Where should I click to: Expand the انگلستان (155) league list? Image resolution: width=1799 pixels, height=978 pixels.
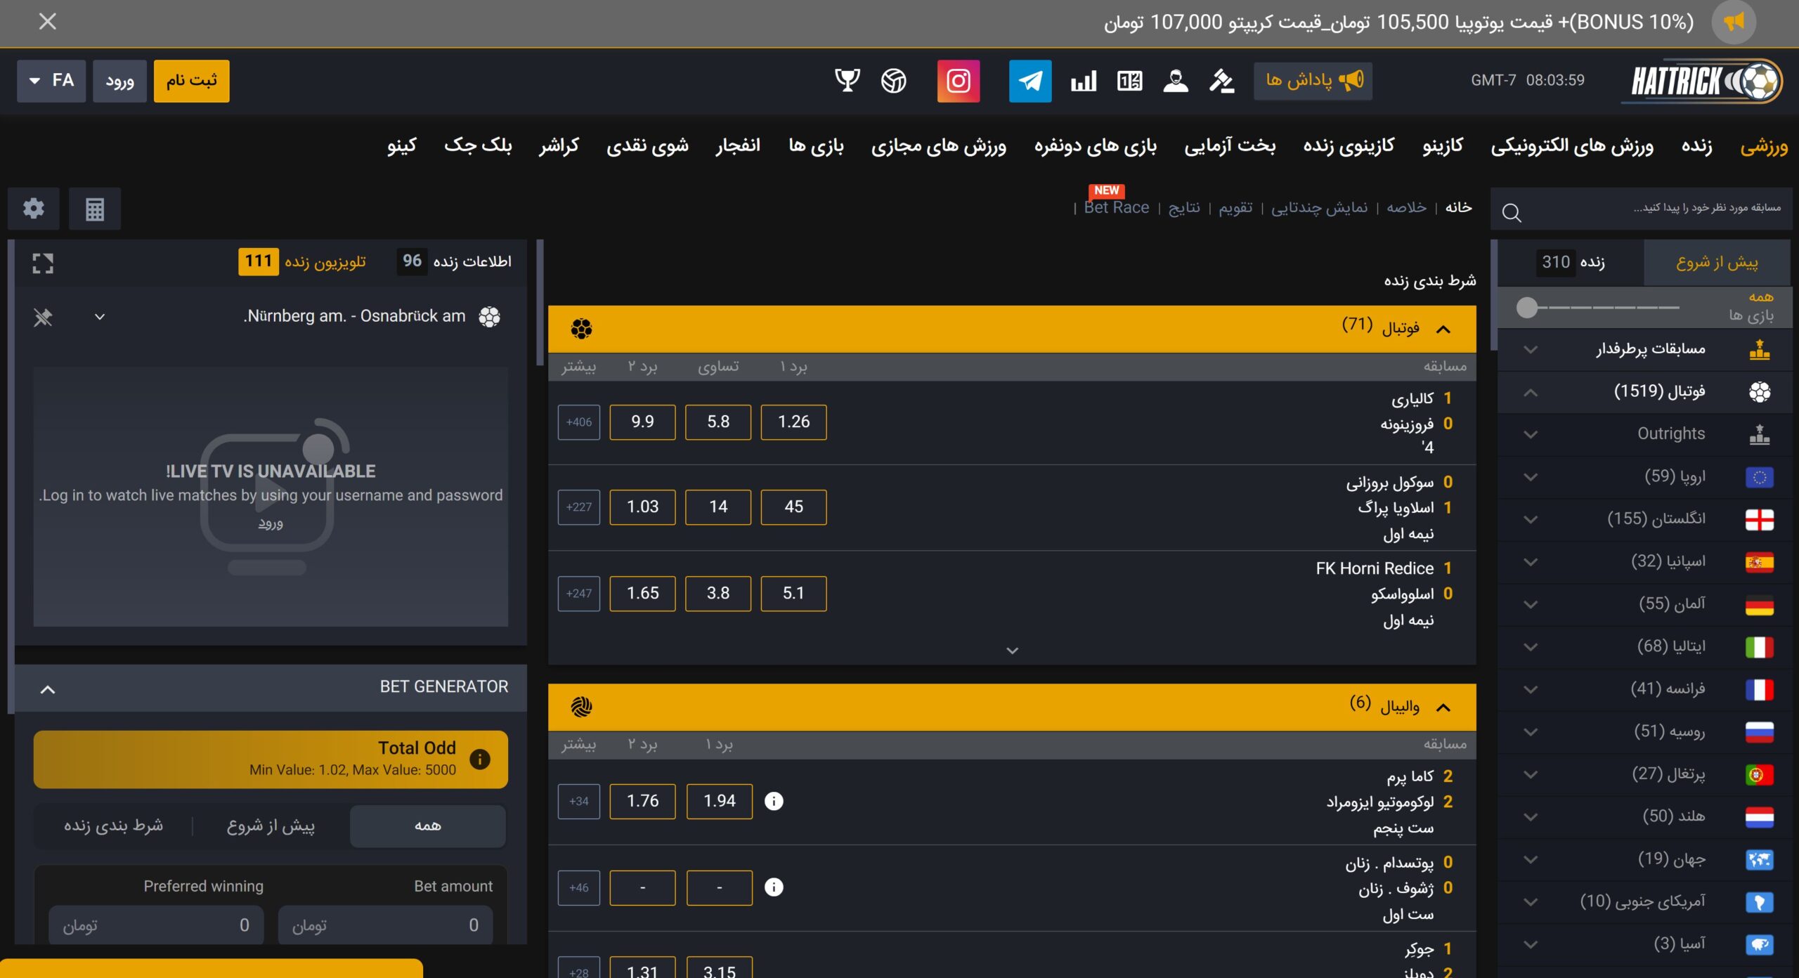[1531, 519]
